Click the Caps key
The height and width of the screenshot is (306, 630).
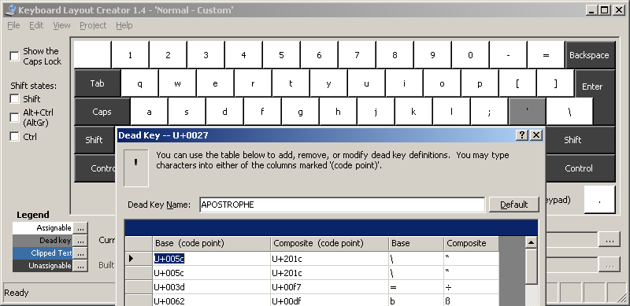[x=102, y=111]
